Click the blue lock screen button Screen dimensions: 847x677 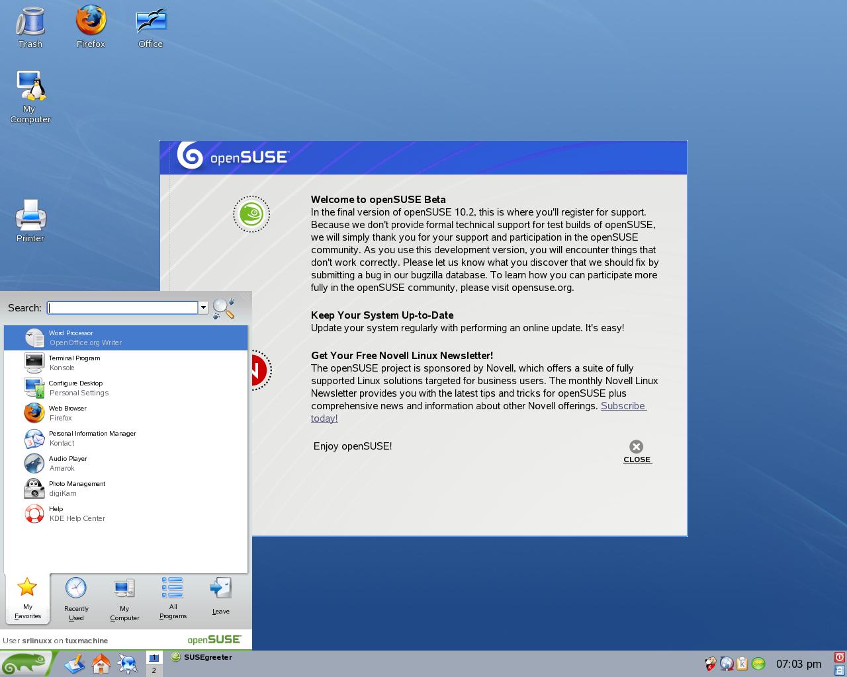(840, 670)
